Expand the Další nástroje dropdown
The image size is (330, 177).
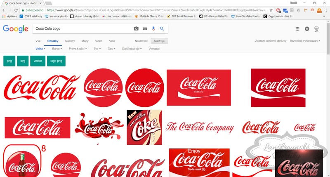(132, 49)
